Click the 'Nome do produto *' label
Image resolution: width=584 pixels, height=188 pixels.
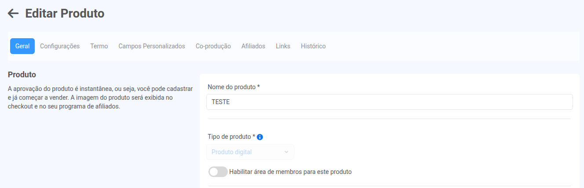[x=234, y=87]
